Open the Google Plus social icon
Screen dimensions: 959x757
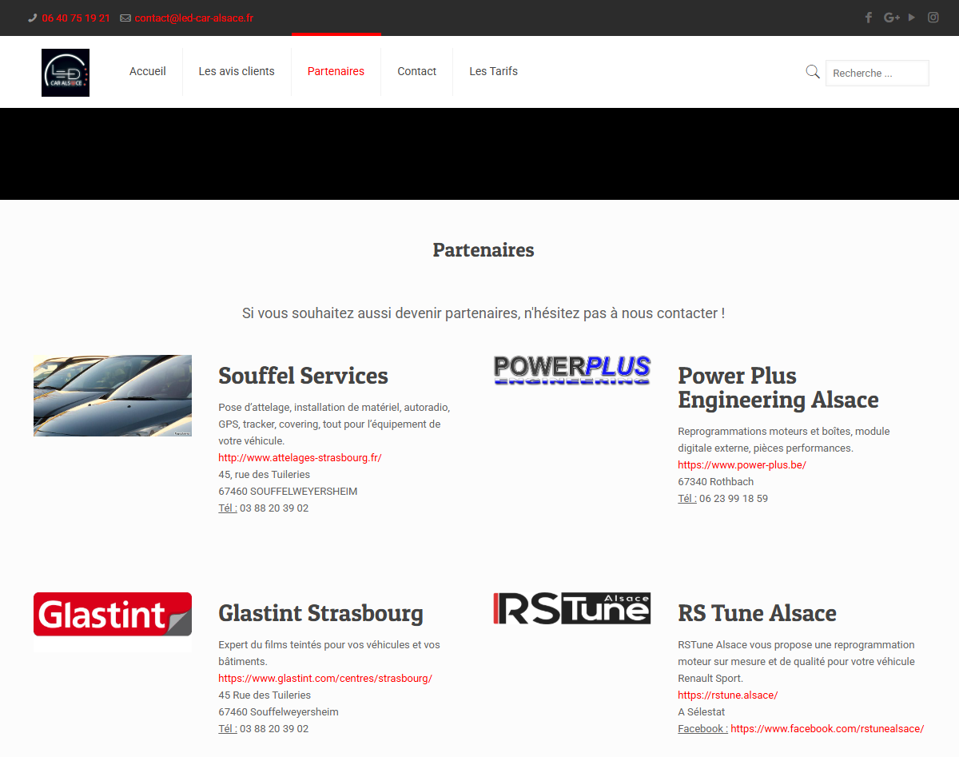click(x=891, y=18)
